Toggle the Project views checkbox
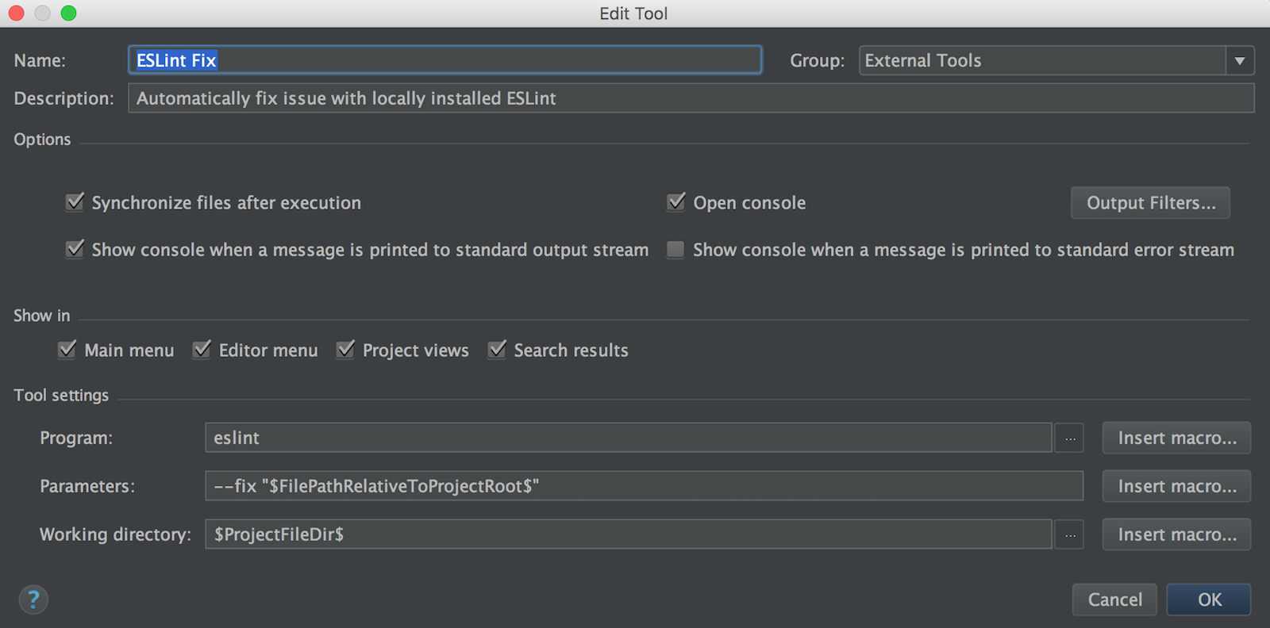The width and height of the screenshot is (1270, 628). click(x=345, y=350)
